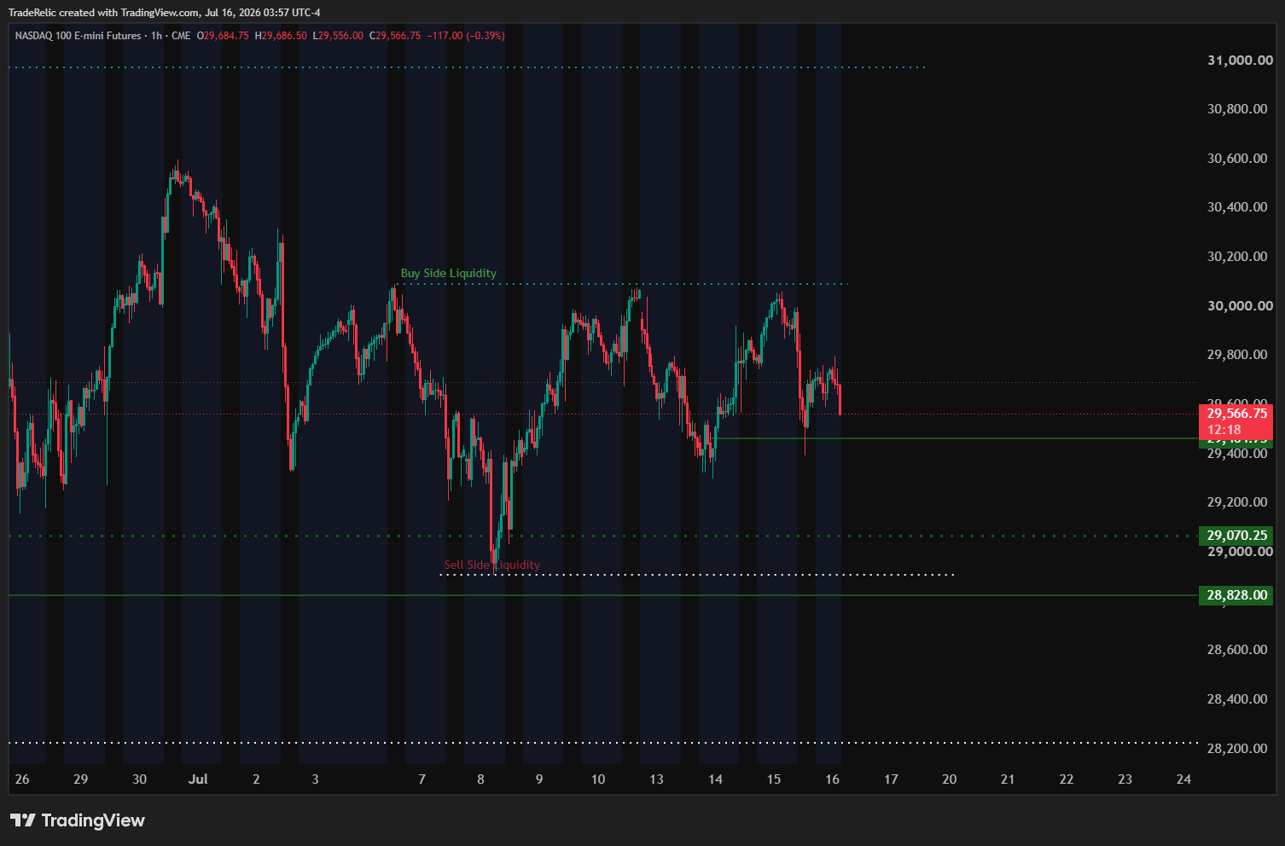Screen dimensions: 1285x846
Task: Click the 30,400.00 price axis label
Action: point(1237,207)
